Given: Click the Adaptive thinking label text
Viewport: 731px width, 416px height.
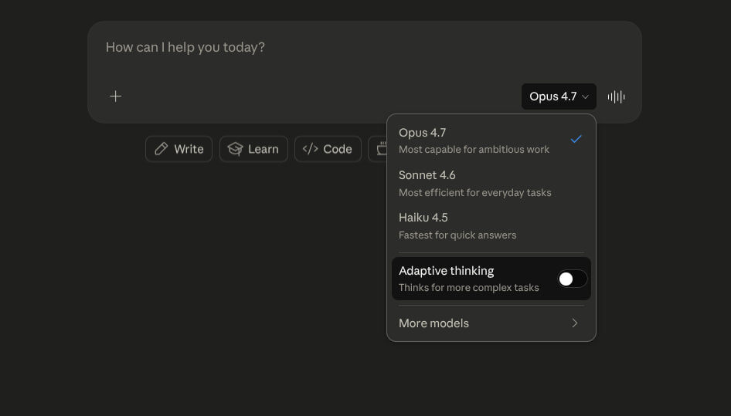Looking at the screenshot, I should (x=446, y=271).
